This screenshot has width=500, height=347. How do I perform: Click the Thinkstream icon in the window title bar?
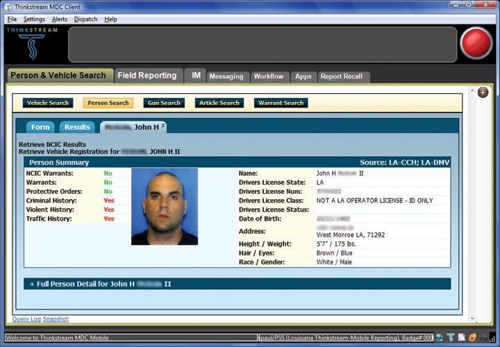coord(8,7)
